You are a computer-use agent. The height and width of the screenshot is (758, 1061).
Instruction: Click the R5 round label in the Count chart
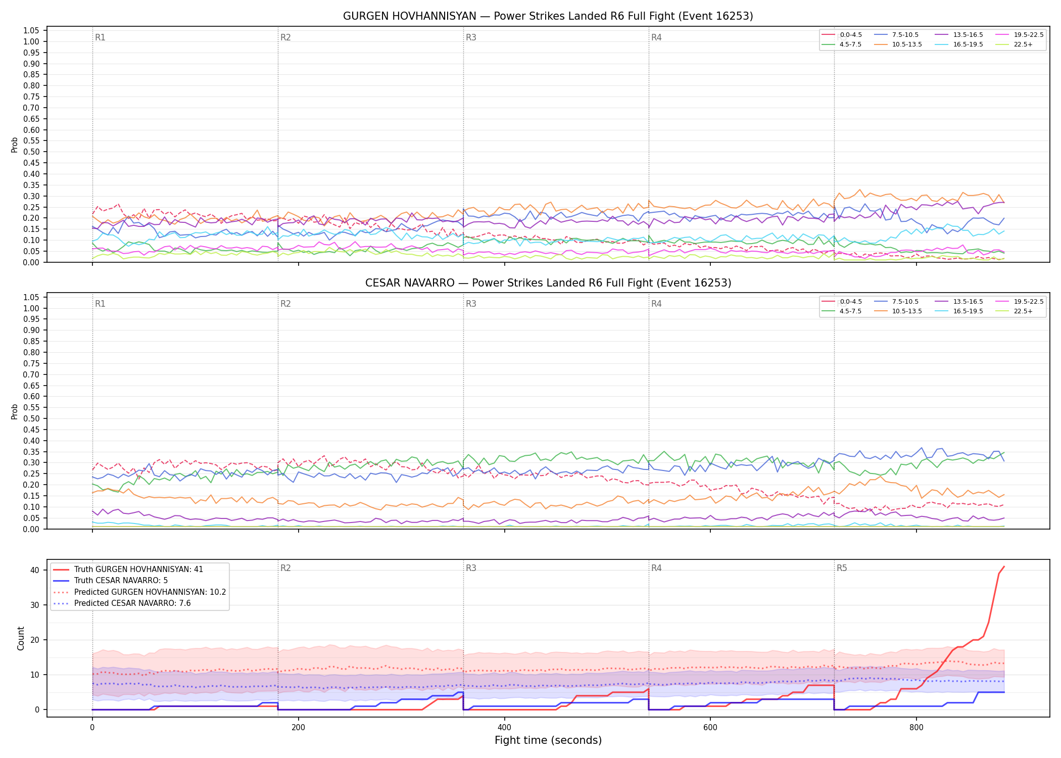coord(842,568)
